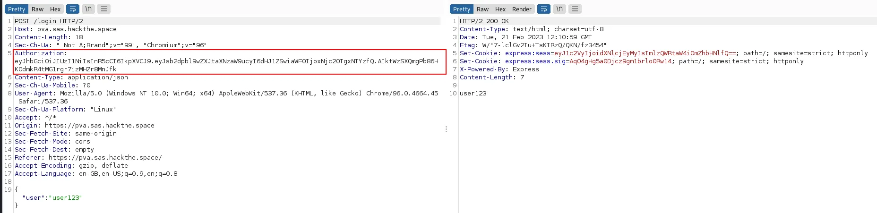This screenshot has height=213, width=877.
Task: Toggle non-printable characters in request pane
Action: (x=88, y=9)
